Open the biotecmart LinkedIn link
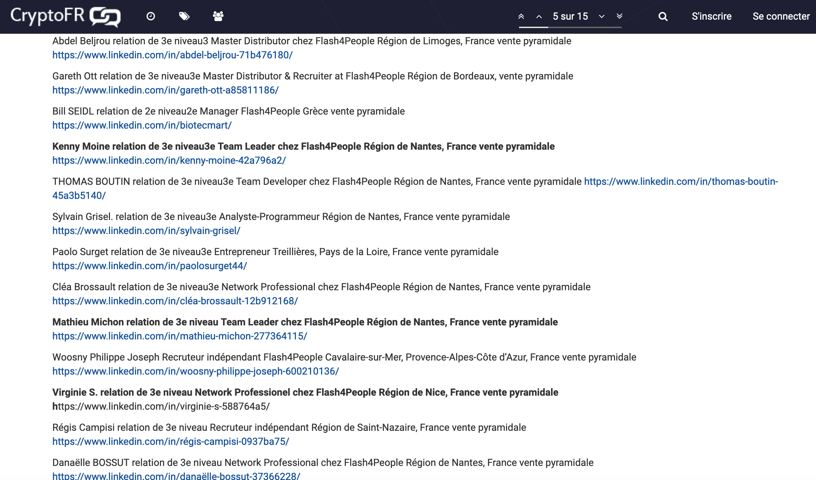 [142, 125]
